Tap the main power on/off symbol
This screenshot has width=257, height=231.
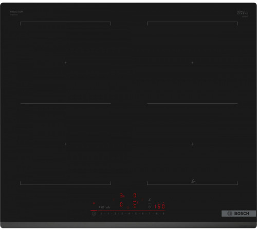(94, 214)
